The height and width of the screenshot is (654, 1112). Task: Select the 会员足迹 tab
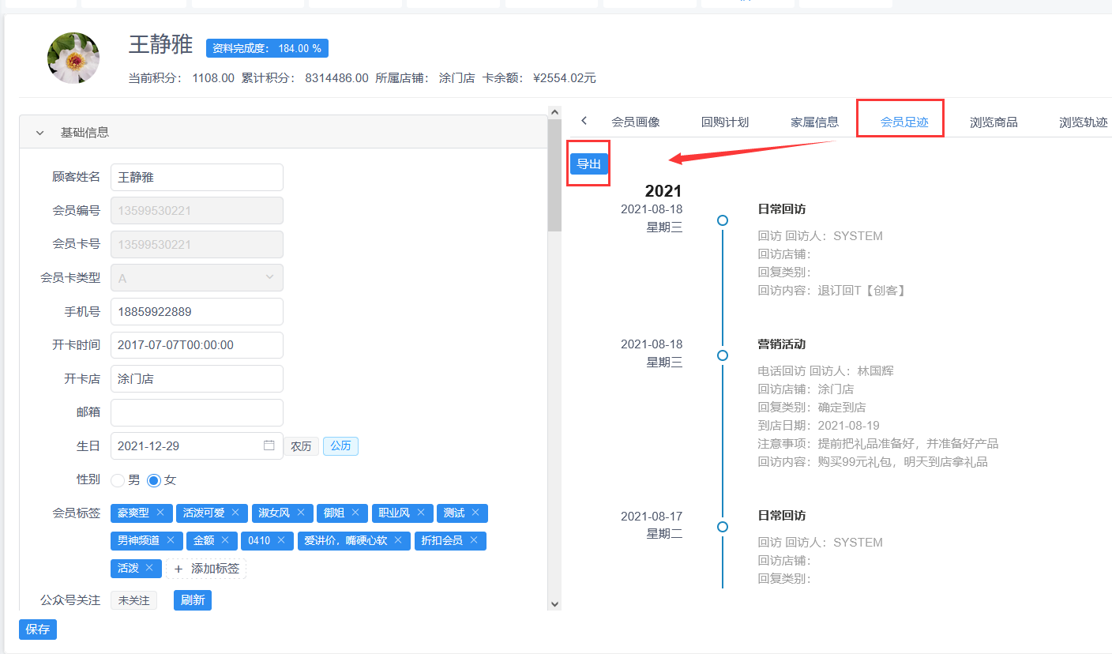pyautogui.click(x=904, y=122)
